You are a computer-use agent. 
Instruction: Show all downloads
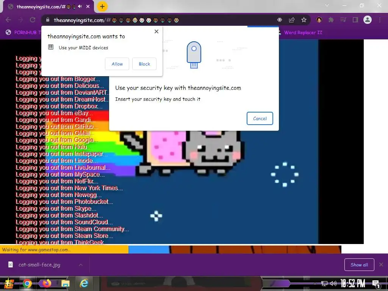click(x=359, y=265)
